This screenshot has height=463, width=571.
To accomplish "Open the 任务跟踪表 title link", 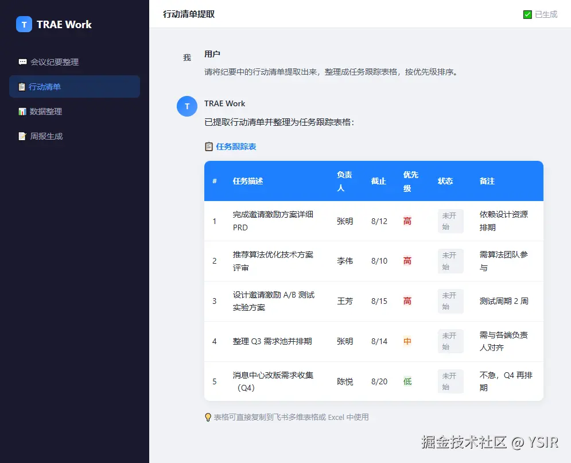I will (x=236, y=146).
